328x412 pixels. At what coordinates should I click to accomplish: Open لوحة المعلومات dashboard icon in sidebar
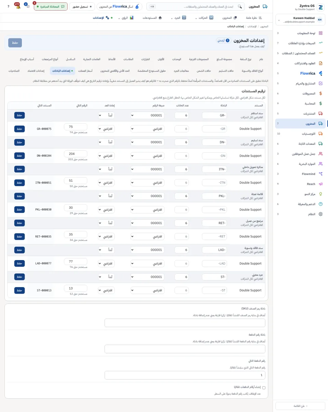(320, 33)
